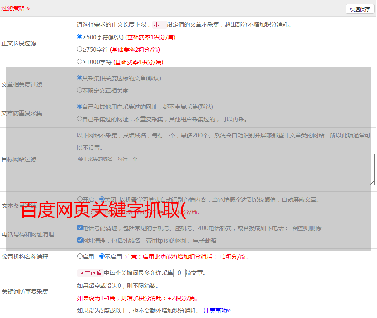Choose the ≥750字符 length filter
Image resolution: width=377 pixels, height=318 pixels.
(x=79, y=49)
